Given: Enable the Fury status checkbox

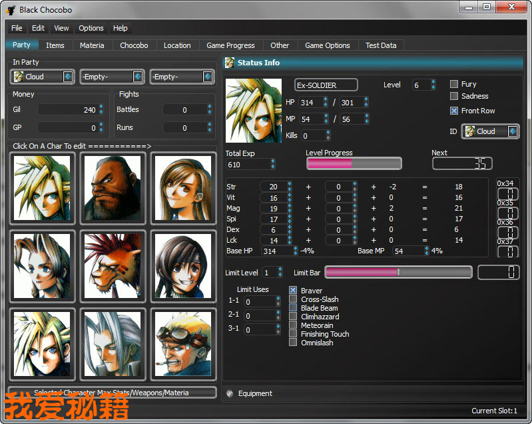Looking at the screenshot, I should [x=454, y=84].
